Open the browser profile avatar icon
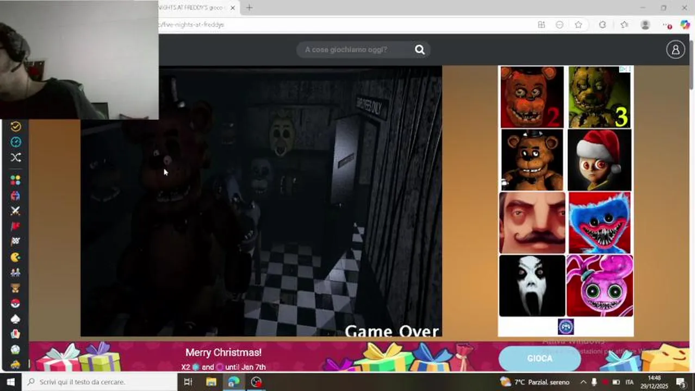This screenshot has height=391, width=695. tap(646, 24)
